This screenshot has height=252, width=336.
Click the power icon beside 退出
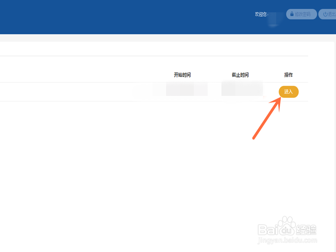click(x=325, y=14)
